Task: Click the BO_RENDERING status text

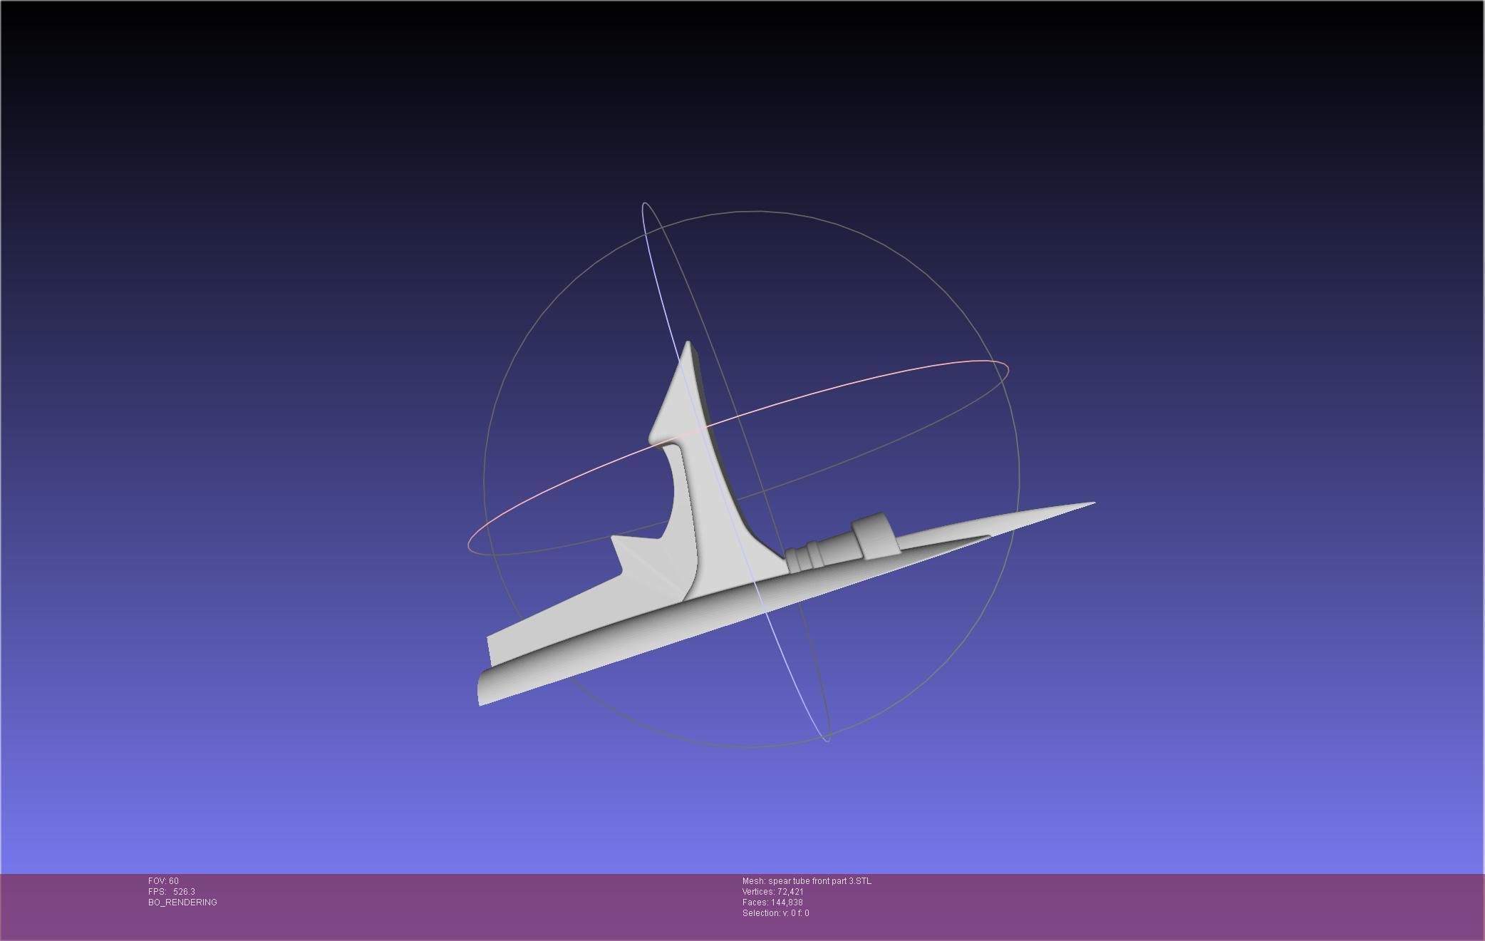Action: click(x=182, y=903)
